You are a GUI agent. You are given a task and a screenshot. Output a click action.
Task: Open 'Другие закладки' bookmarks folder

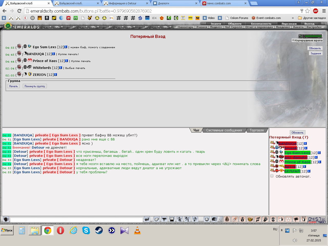(x=312, y=18)
